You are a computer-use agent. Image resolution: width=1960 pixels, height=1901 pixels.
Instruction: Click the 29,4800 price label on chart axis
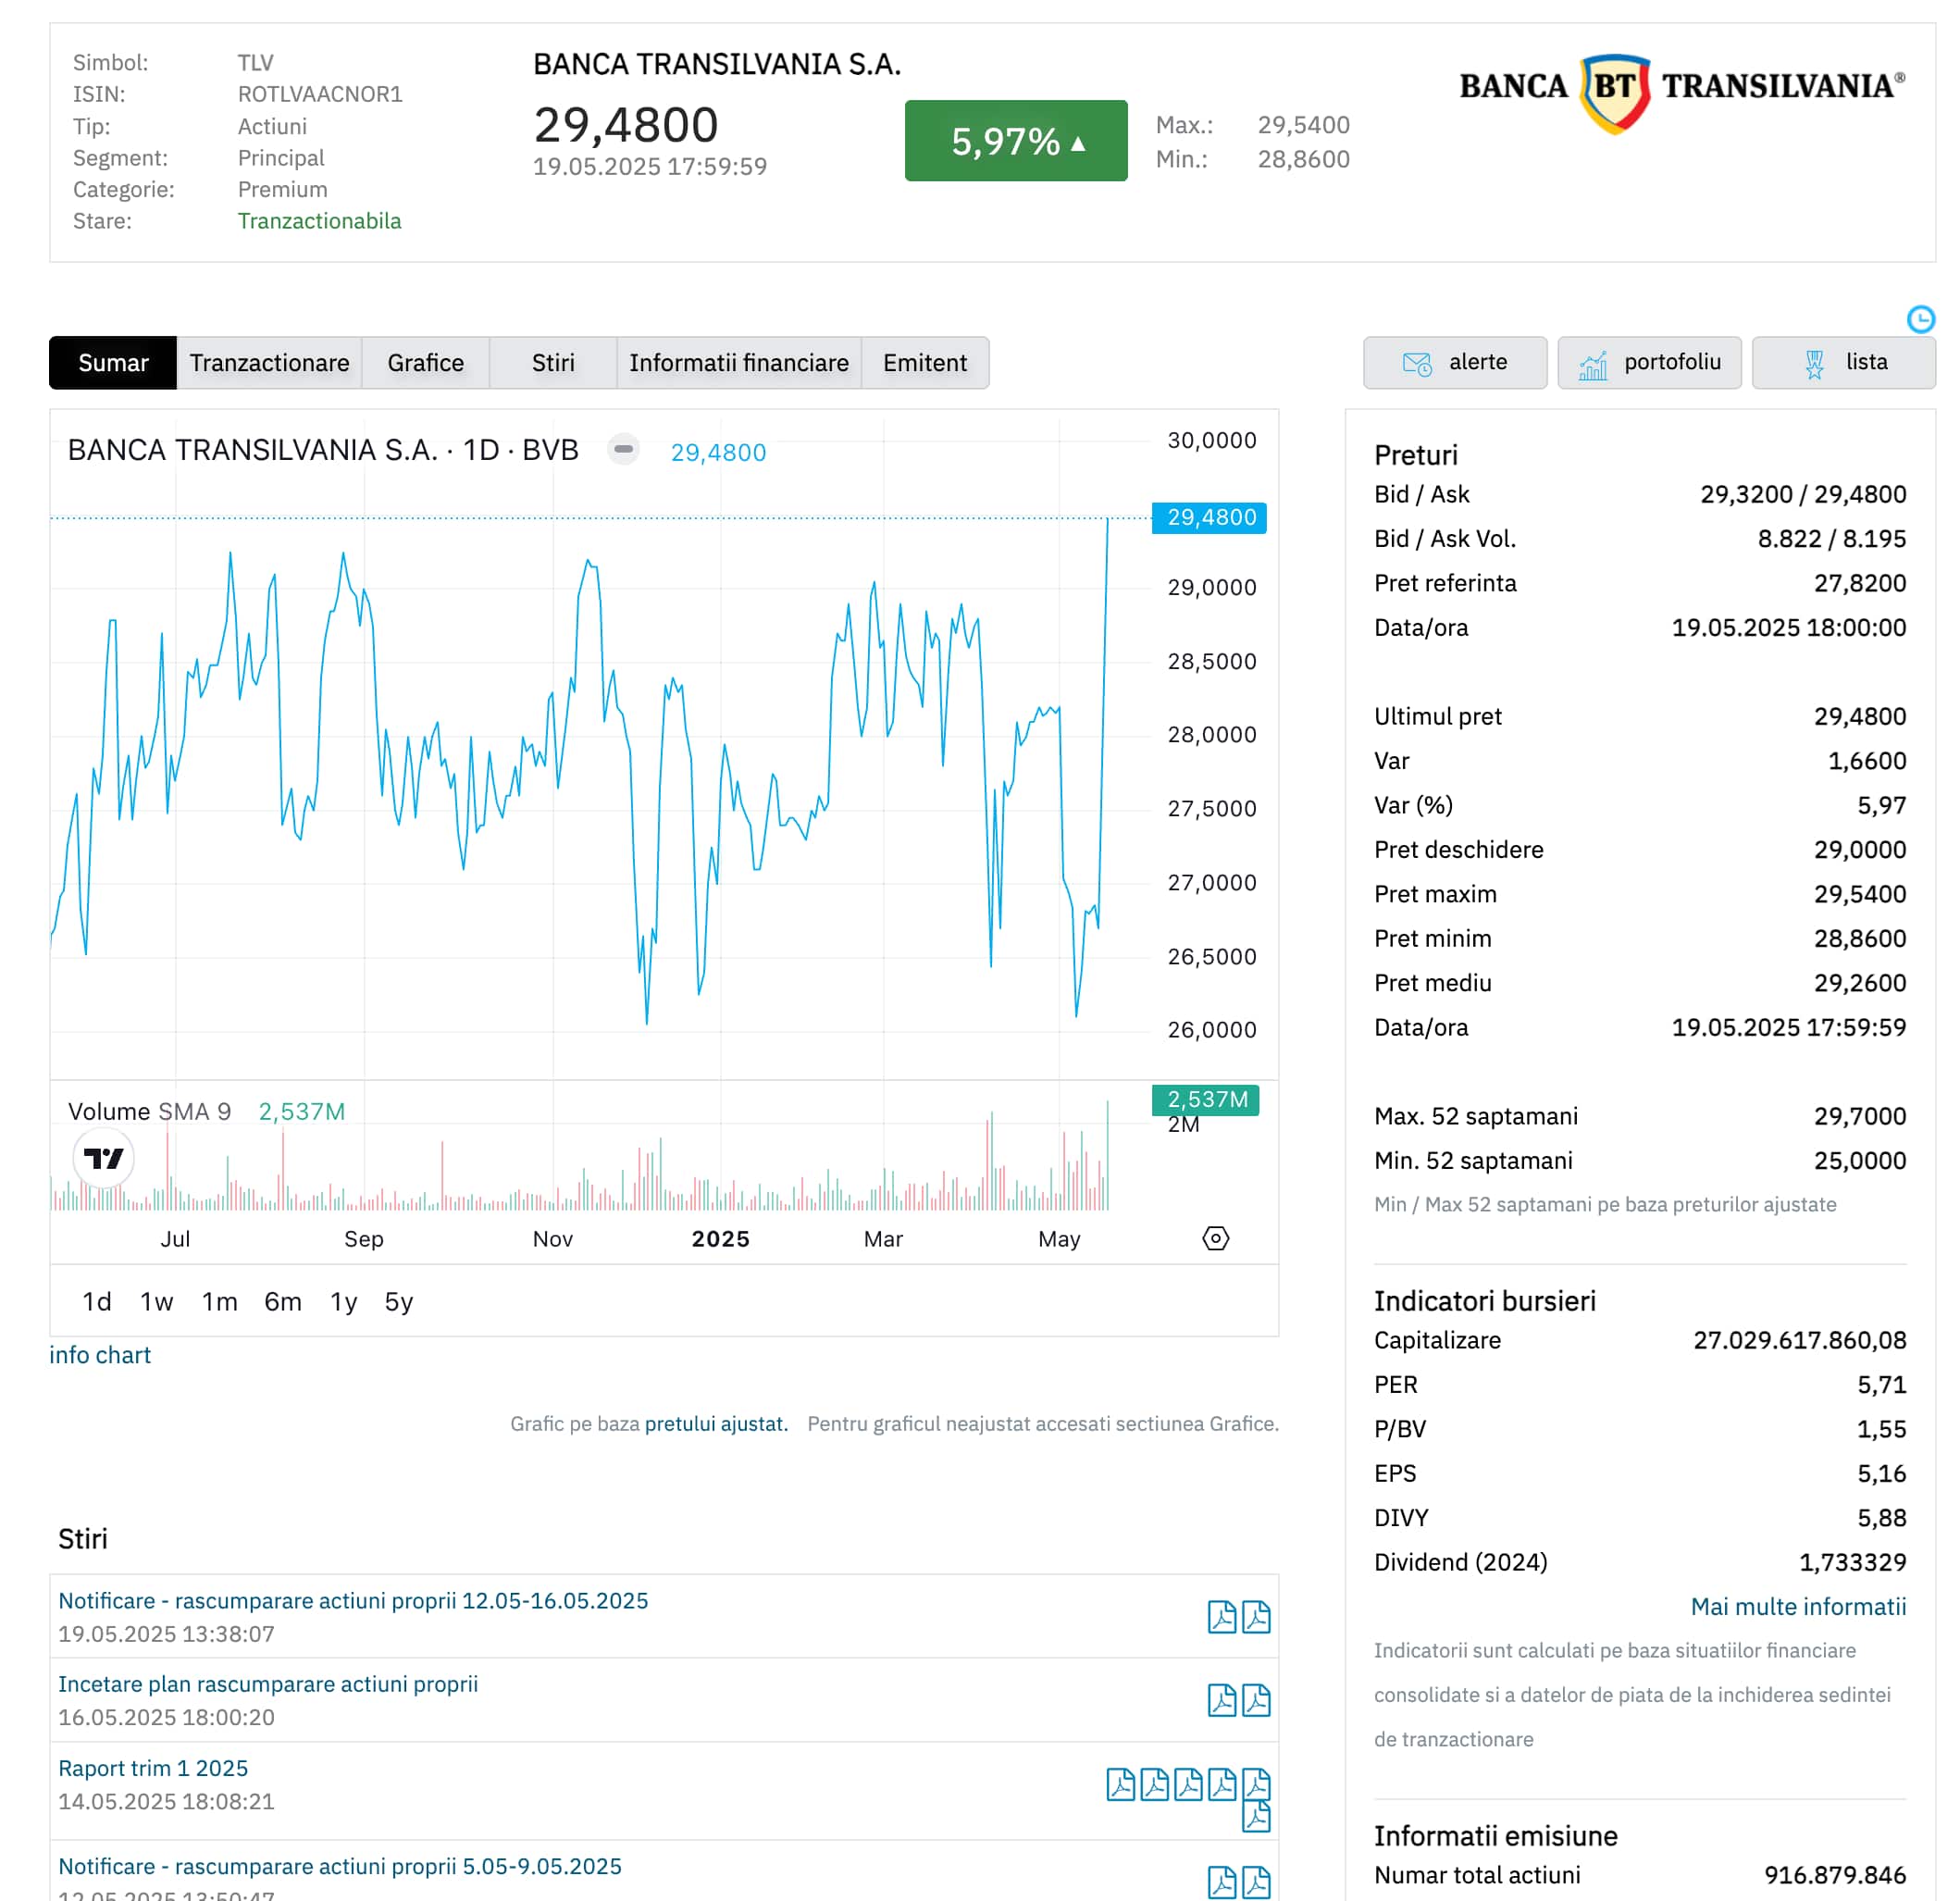click(x=1209, y=517)
